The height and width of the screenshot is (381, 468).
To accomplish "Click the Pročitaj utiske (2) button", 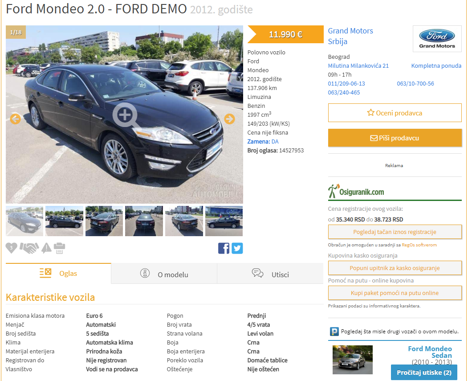I will point(424,373).
